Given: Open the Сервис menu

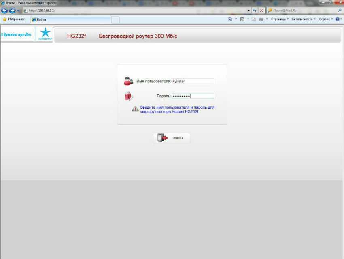Looking at the screenshot, I should (x=325, y=19).
